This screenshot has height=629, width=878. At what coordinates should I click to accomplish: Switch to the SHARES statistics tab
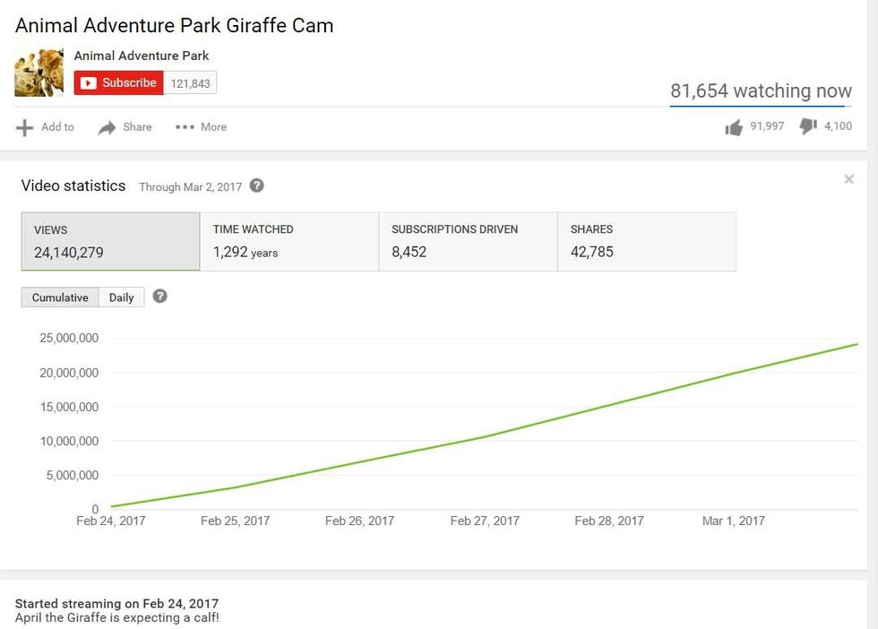click(x=646, y=241)
